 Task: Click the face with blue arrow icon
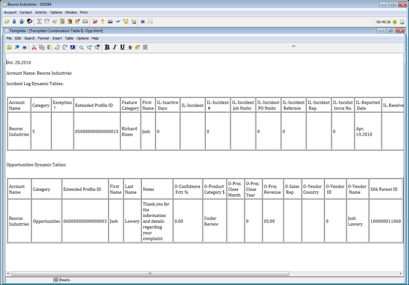(30, 22)
